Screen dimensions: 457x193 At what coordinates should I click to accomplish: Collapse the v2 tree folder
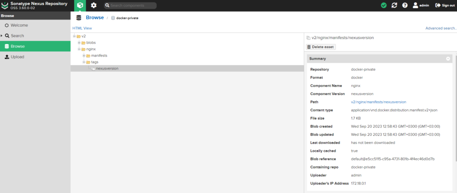[x=74, y=36]
